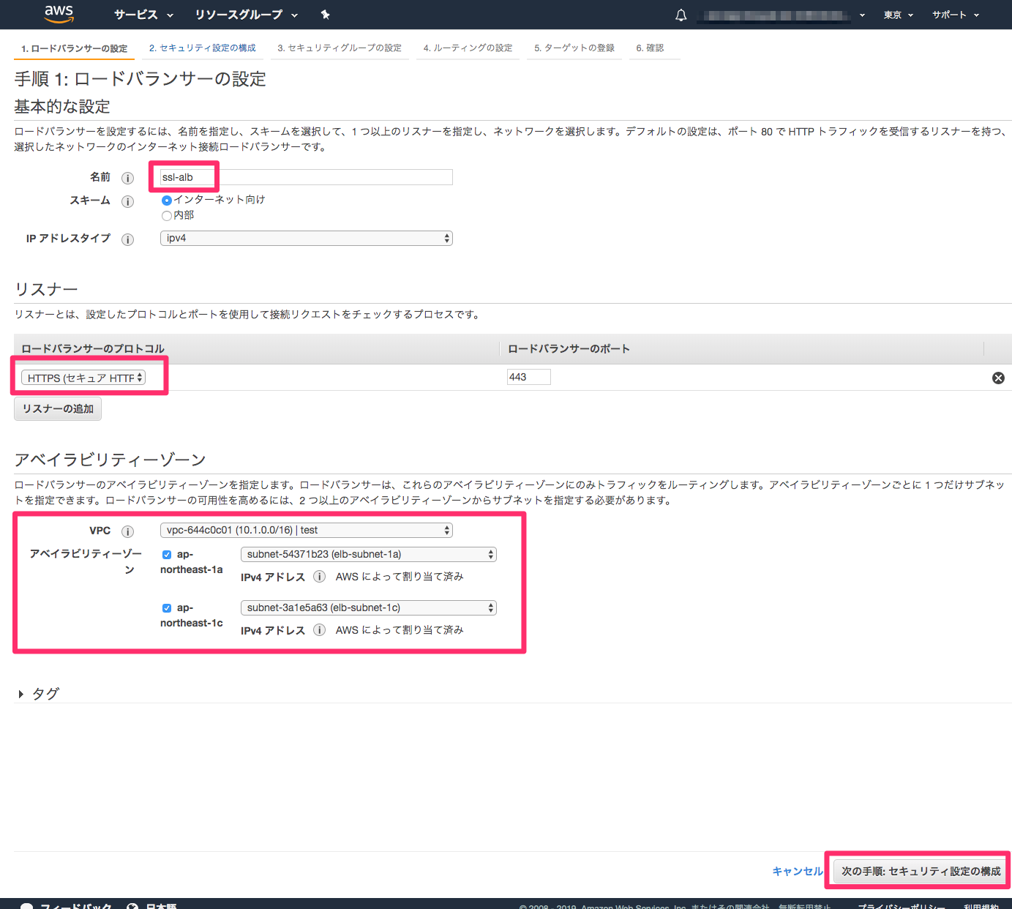Open the VPC selection dropdown

coord(306,529)
